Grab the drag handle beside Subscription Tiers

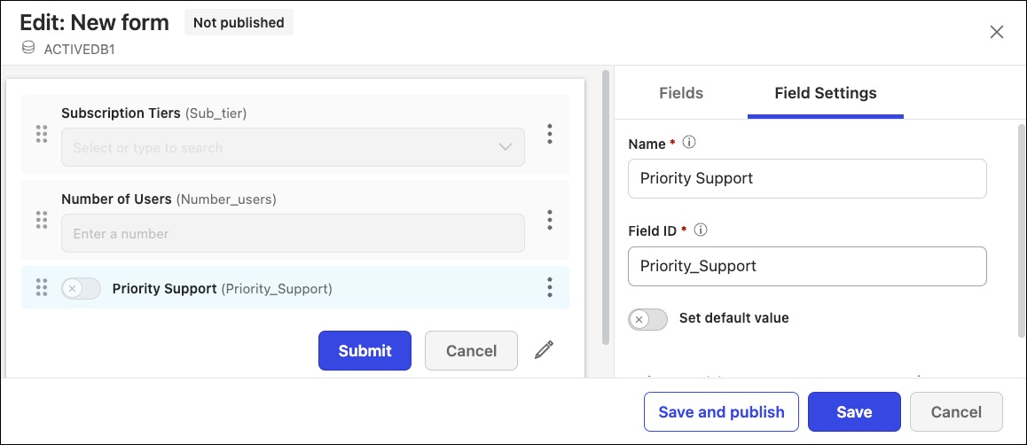pos(42,134)
